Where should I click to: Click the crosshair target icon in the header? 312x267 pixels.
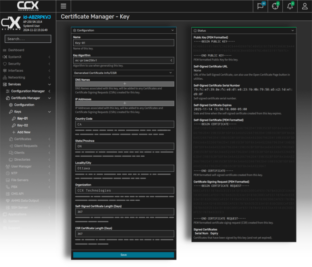pyautogui.click(x=275, y=6)
